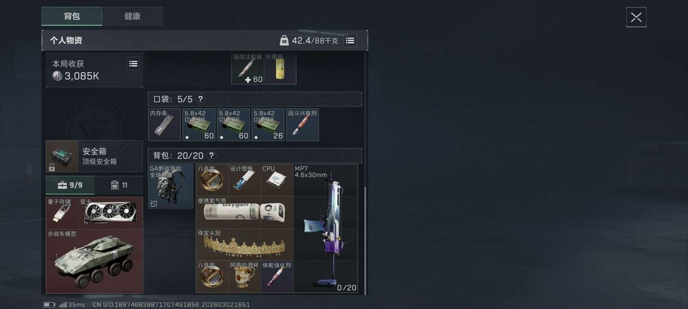Open list menu beside 本局收获 earnings

click(133, 64)
